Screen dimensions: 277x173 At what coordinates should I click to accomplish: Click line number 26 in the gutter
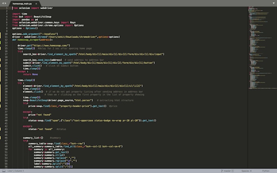6,80
